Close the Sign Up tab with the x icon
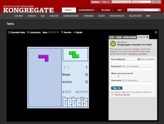 coord(147,37)
